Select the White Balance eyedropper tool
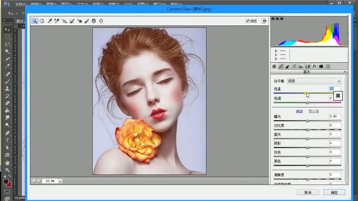 pos(50,21)
